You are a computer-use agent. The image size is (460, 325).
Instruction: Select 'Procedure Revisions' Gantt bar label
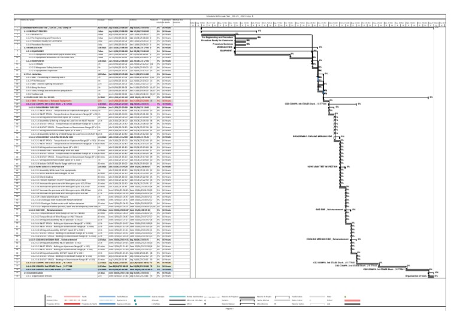(x=223, y=44)
